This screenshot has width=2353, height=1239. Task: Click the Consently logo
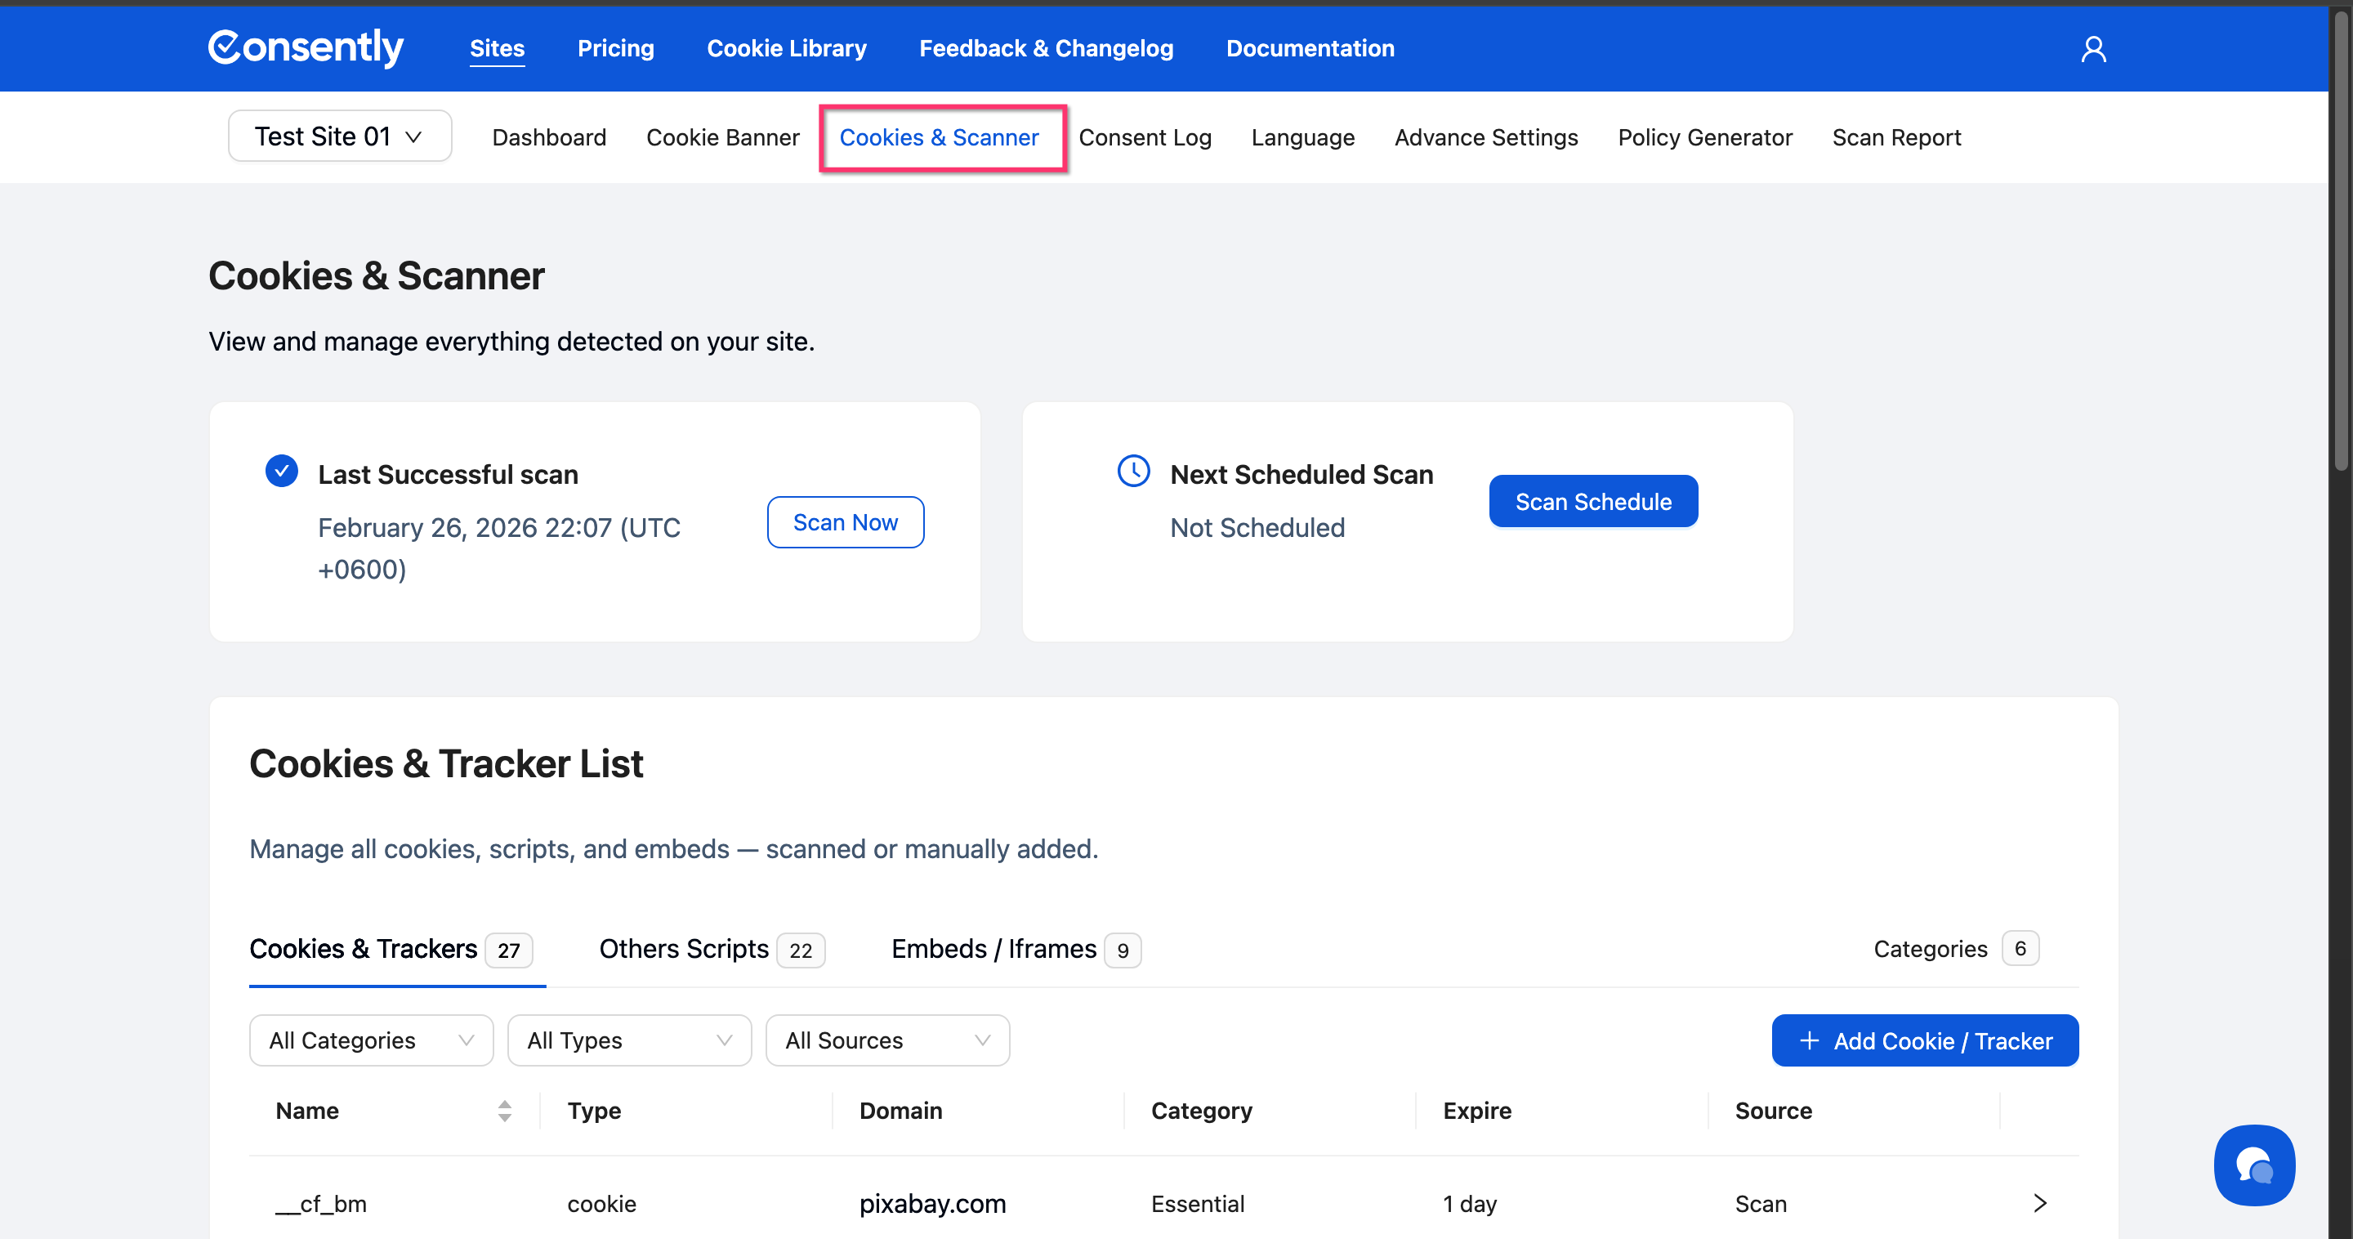[305, 47]
